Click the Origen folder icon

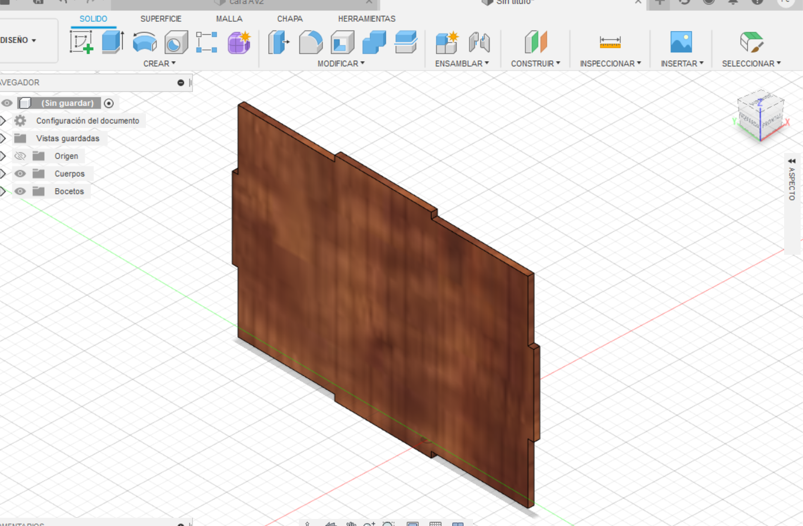39,156
